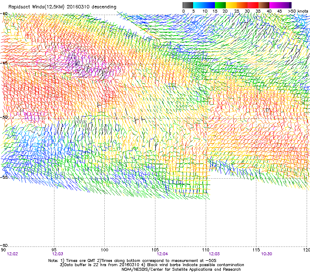Click the '95' longitude axis label
The width and height of the screenshot is (310, 272).
pyautogui.click(x=54, y=250)
